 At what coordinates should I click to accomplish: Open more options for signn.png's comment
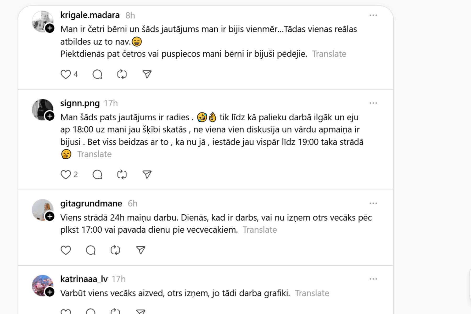(373, 103)
